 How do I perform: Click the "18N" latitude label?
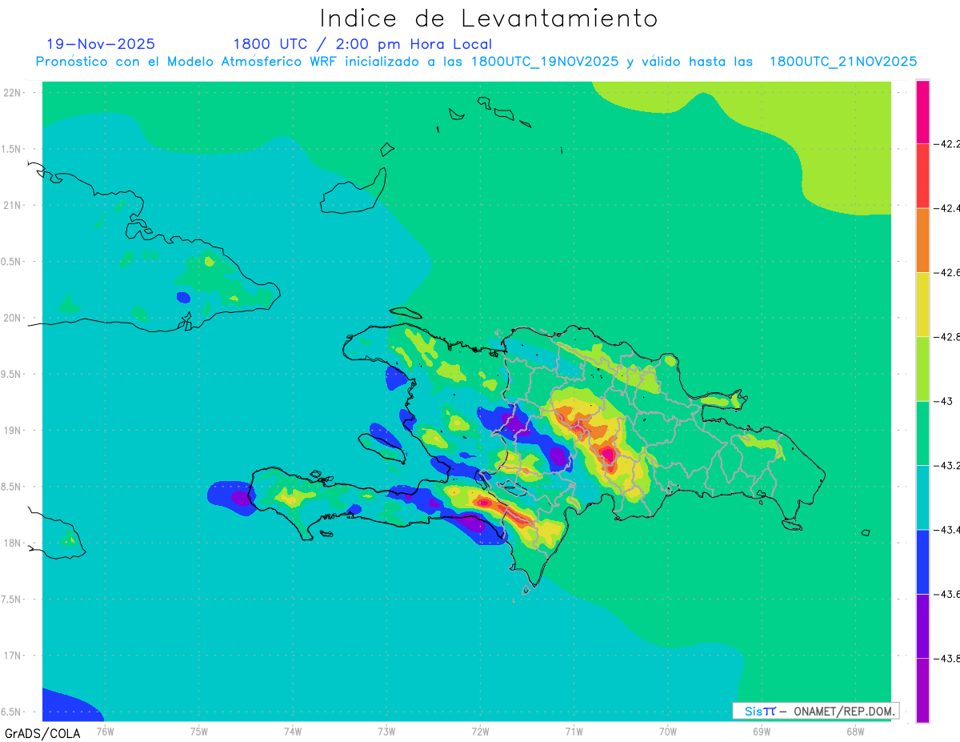[x=12, y=543]
